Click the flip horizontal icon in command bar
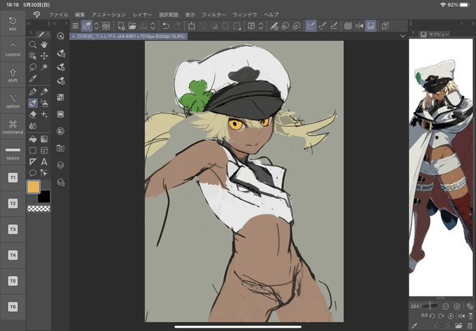Image resolution: width=476 pixels, height=331 pixels. pyautogui.click(x=359, y=26)
